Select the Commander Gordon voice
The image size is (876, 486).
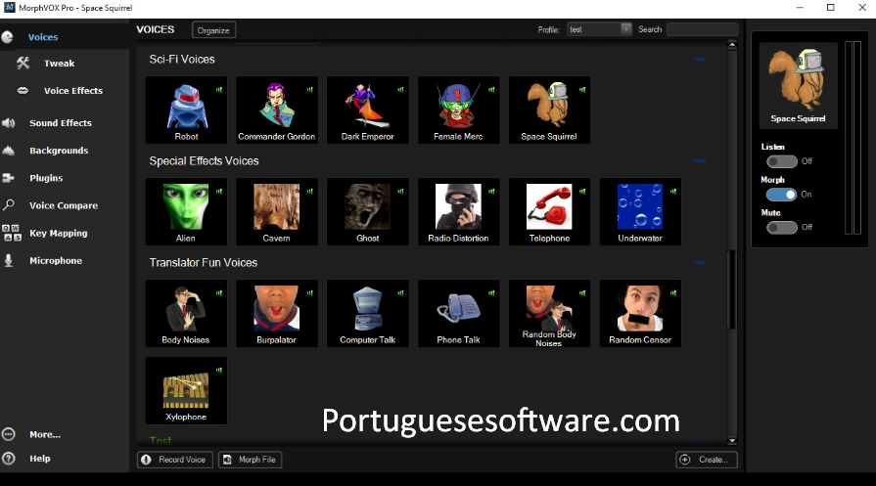pyautogui.click(x=277, y=110)
